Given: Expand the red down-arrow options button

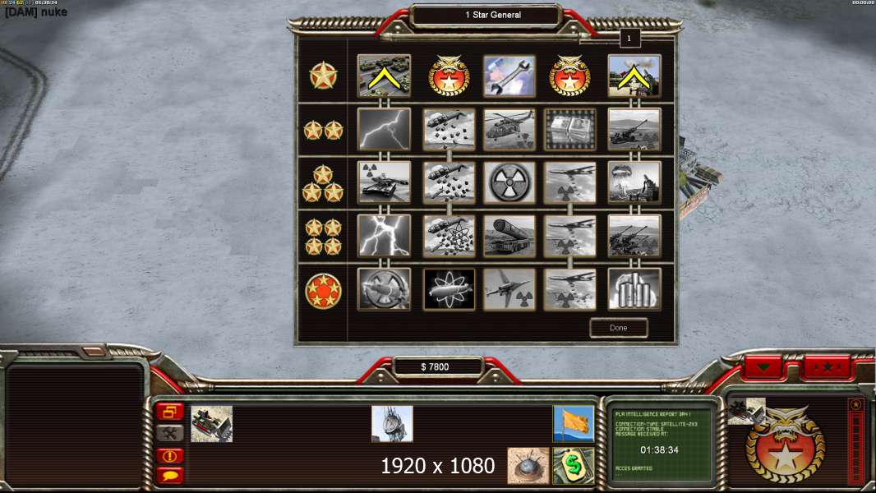Looking at the screenshot, I should (763, 367).
